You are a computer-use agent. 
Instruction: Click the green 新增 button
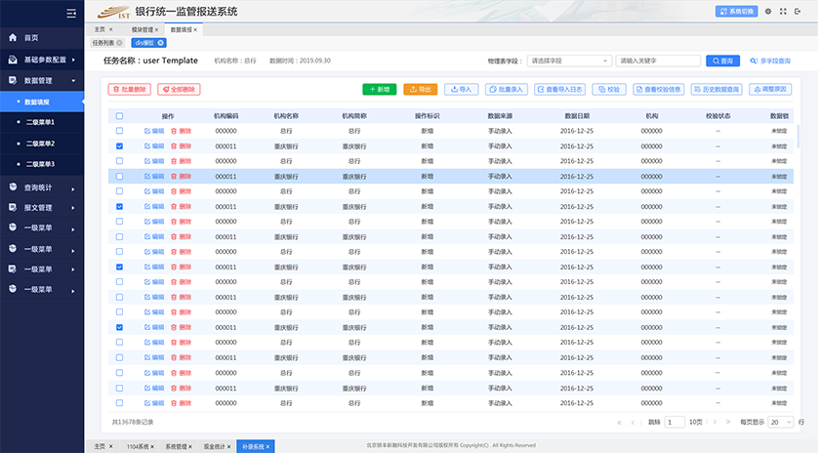coord(380,89)
